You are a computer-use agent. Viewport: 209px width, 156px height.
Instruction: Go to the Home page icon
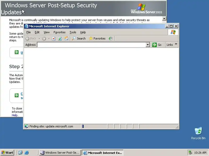click(x=66, y=38)
